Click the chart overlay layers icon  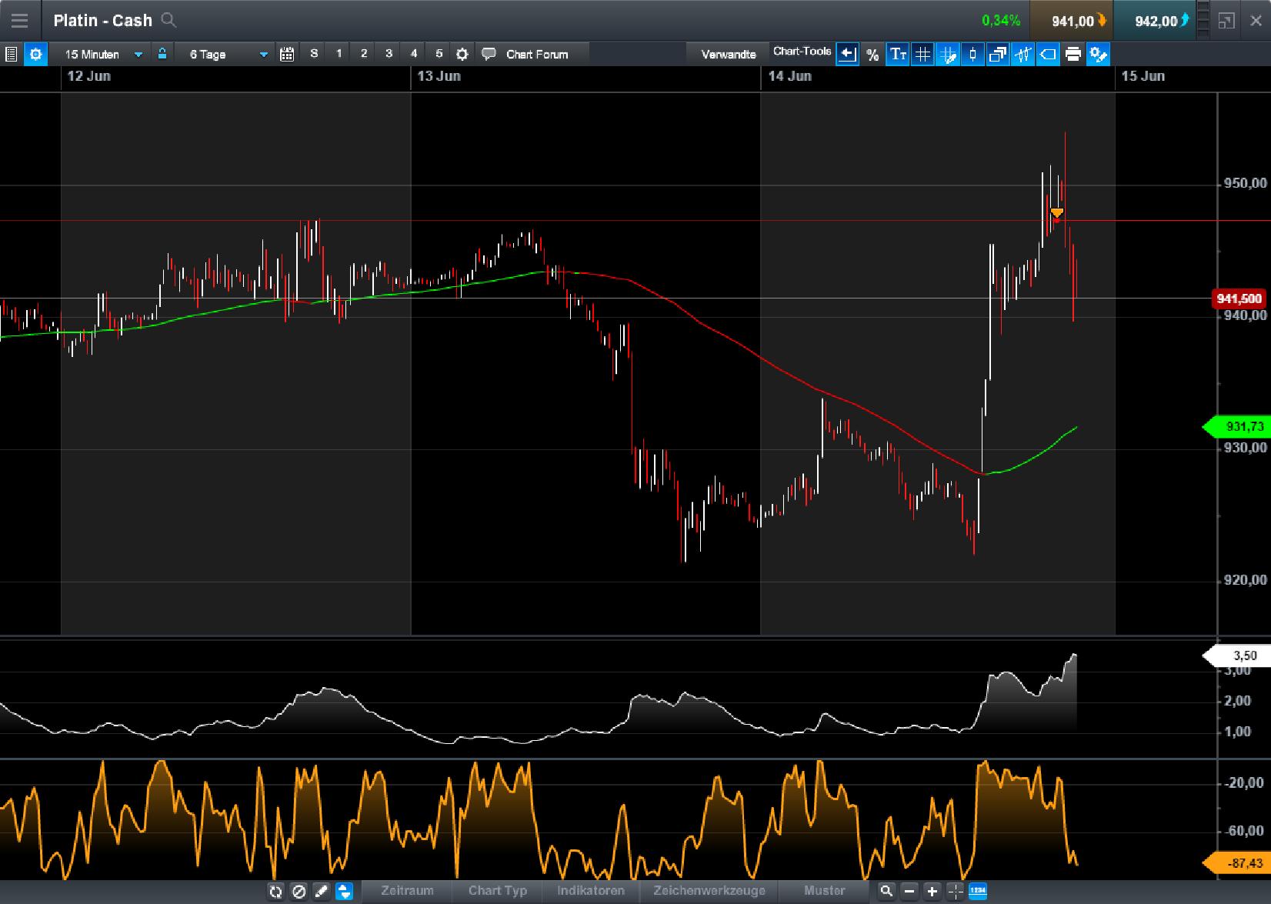[x=998, y=54]
